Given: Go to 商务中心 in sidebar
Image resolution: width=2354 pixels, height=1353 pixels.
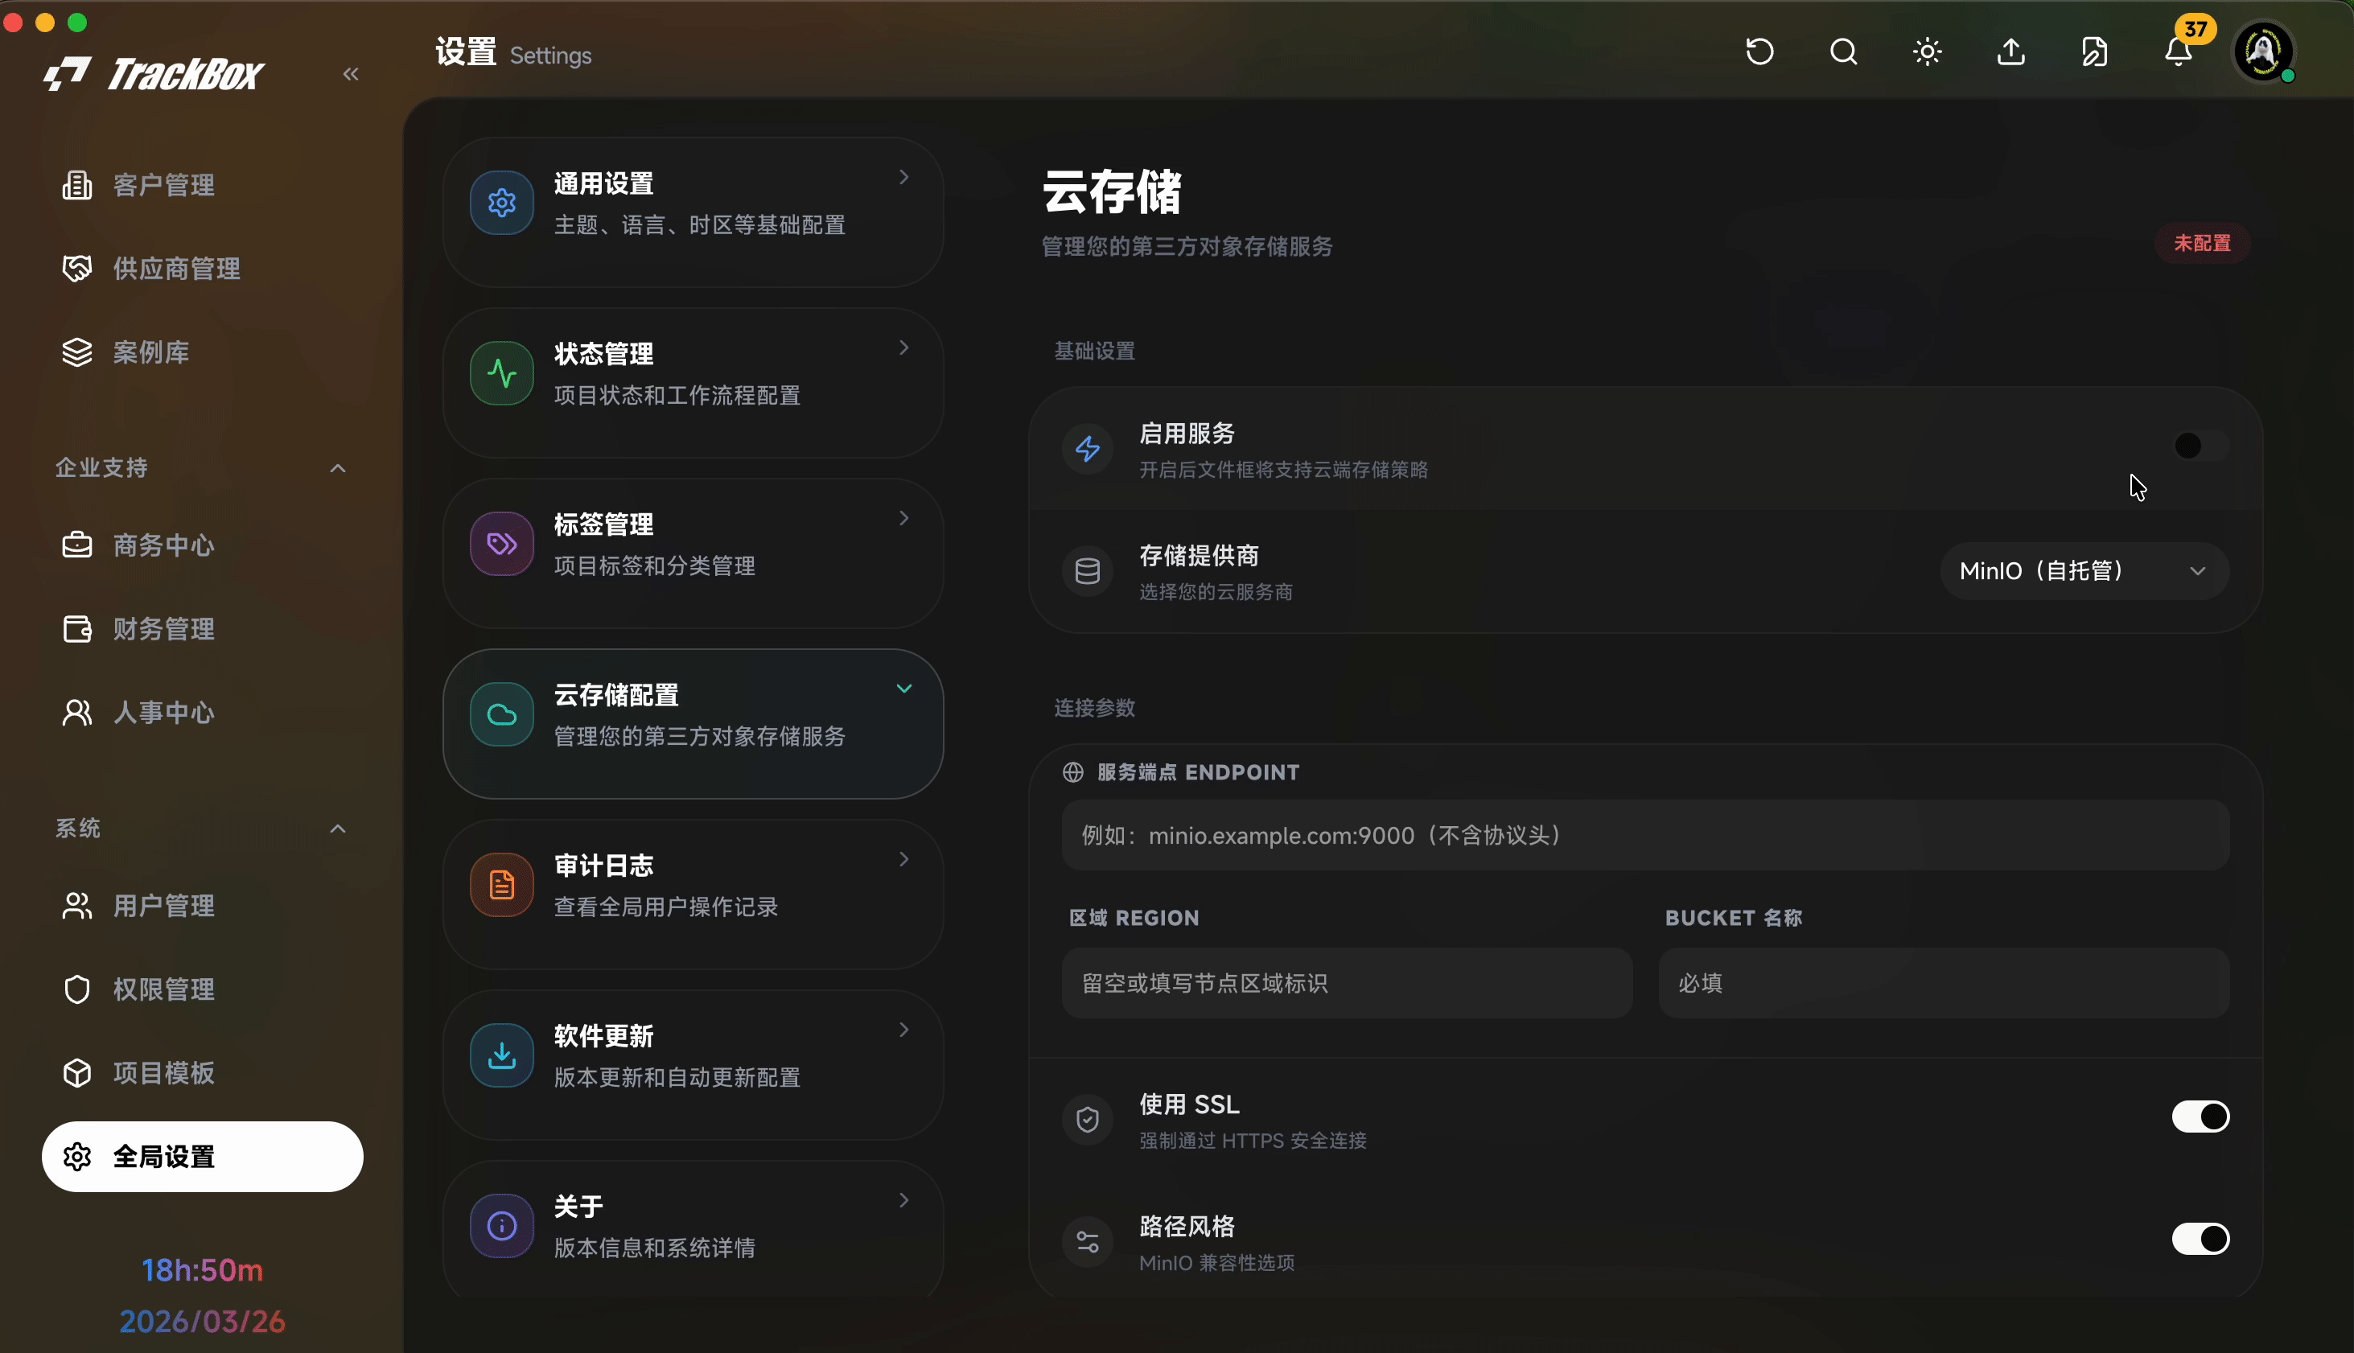Looking at the screenshot, I should coord(203,545).
